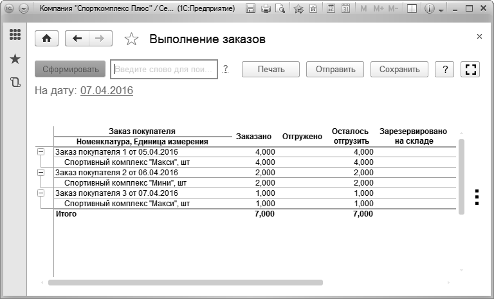
Task: Click the Зарезервировано на складе column header
Action: pos(414,136)
